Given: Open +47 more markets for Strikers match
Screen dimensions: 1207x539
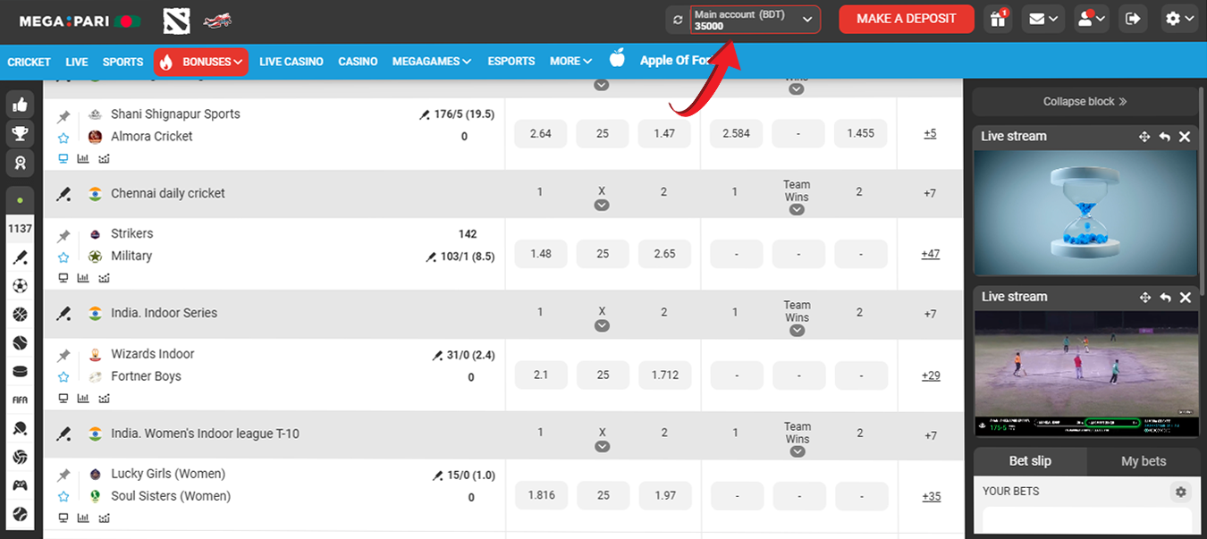Looking at the screenshot, I should coord(930,254).
